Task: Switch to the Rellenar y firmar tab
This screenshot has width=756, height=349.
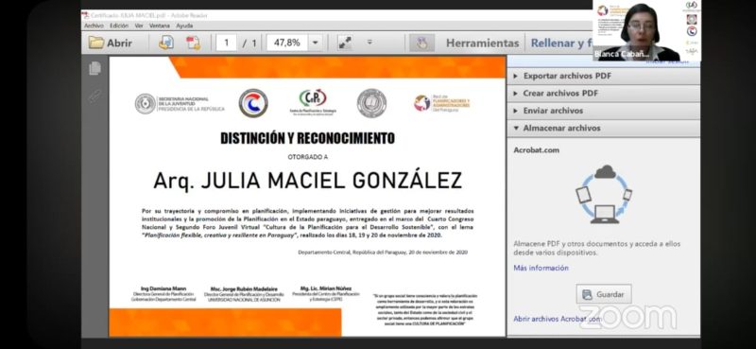Action: tap(561, 43)
